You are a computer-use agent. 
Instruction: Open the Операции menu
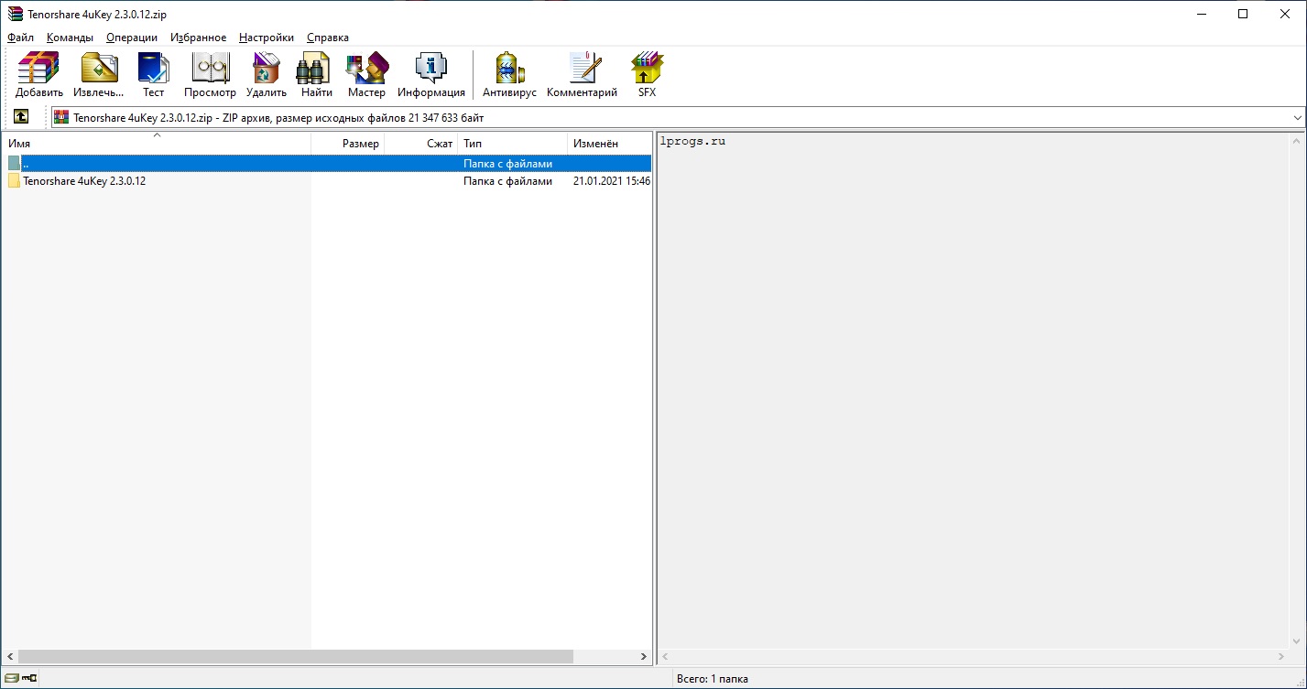click(x=132, y=38)
